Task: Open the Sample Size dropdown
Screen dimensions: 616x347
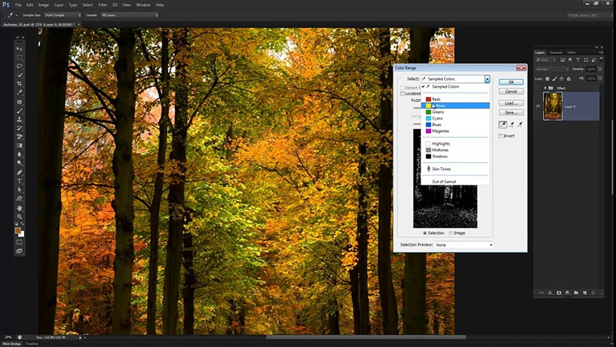Action: [63, 15]
